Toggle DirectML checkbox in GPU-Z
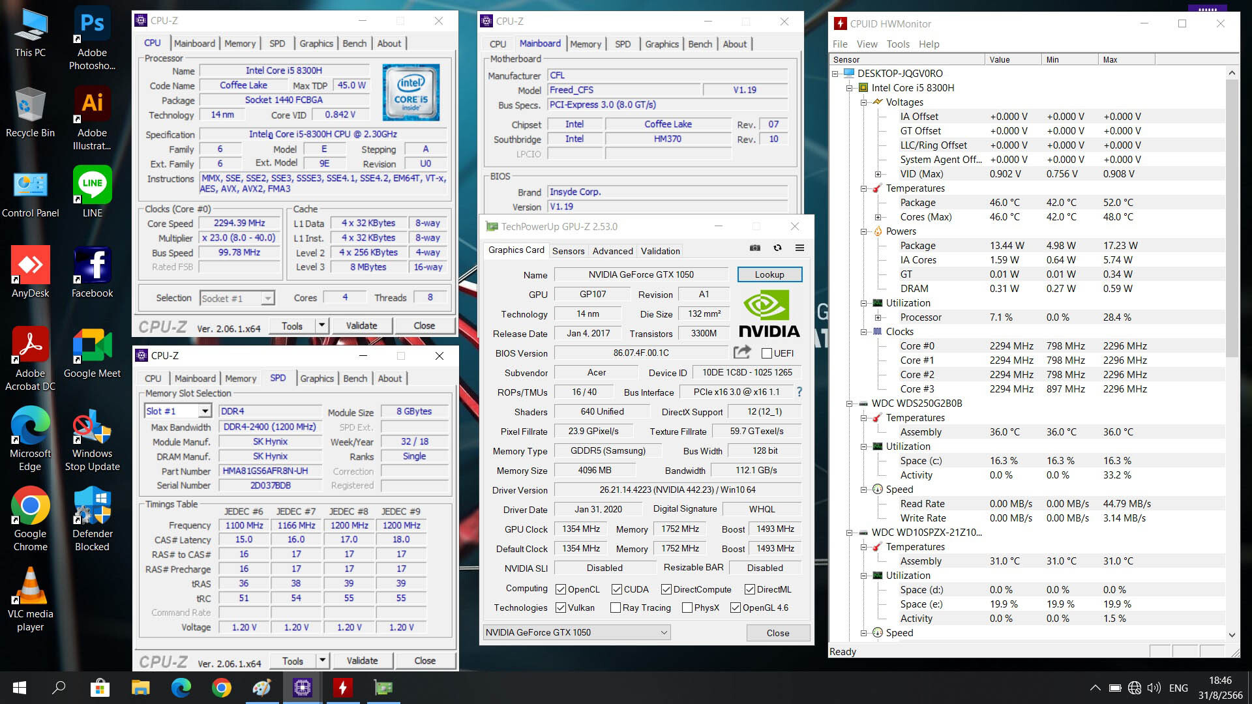 (x=750, y=589)
